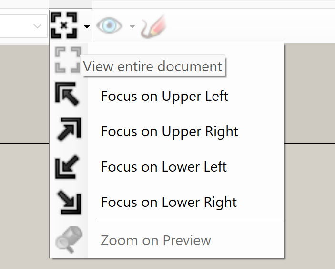
Task: Select the pencil eraser tool icon
Action: [x=153, y=27]
